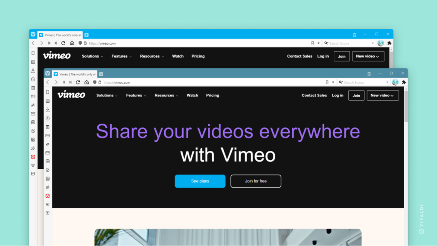Click Vimeo logo in front window

(x=71, y=95)
